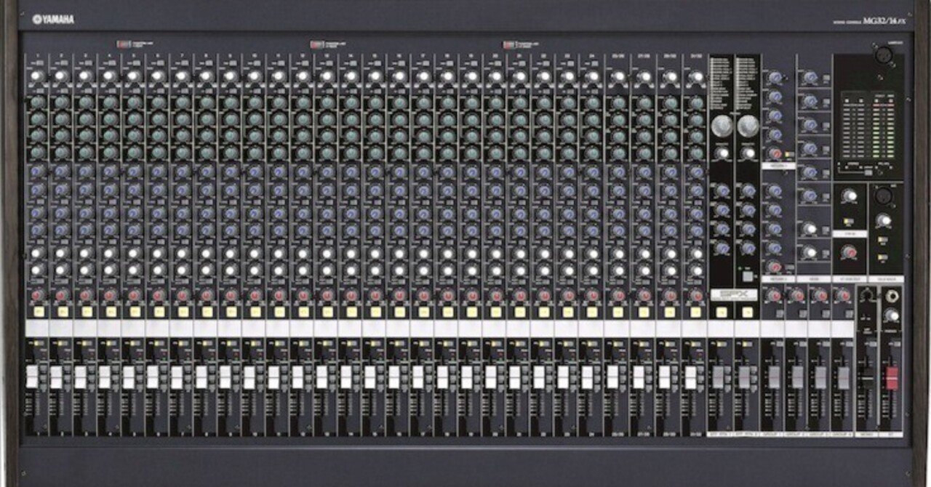
Task: Click channel 1 HIGH EQ green knob
Action: (x=37, y=102)
